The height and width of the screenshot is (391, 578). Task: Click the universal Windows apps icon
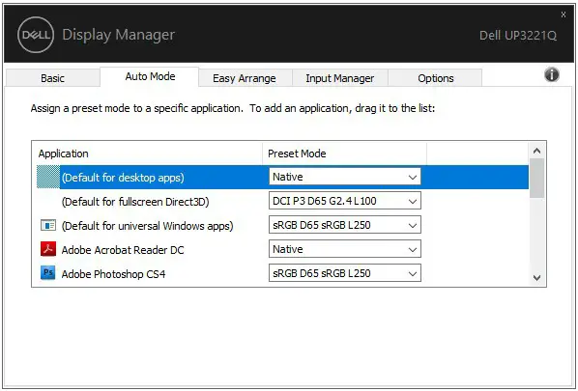pos(48,225)
